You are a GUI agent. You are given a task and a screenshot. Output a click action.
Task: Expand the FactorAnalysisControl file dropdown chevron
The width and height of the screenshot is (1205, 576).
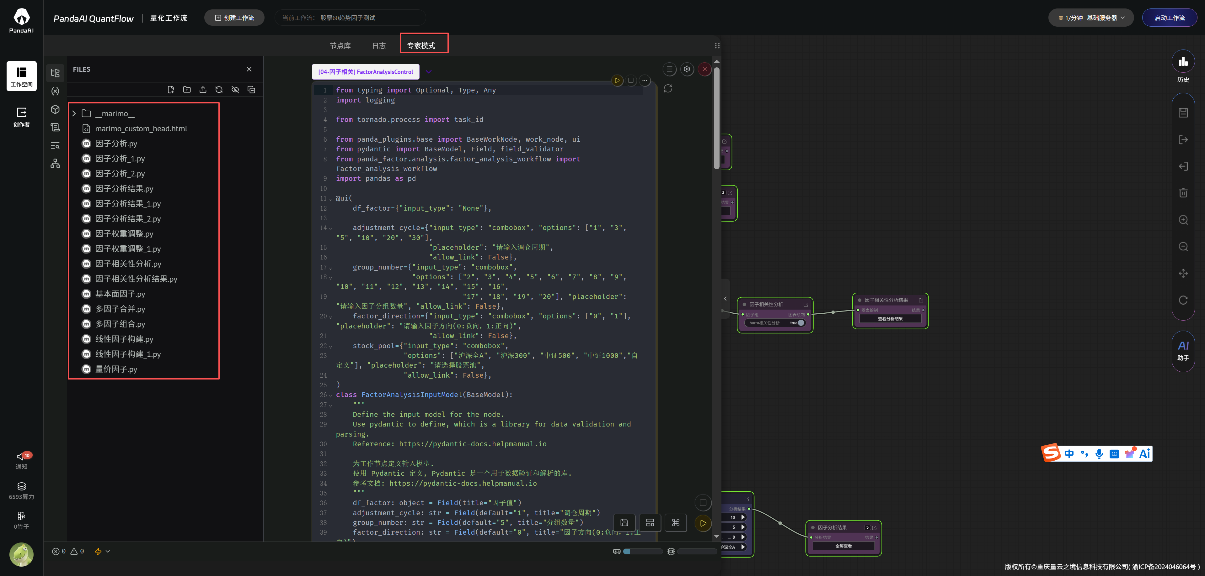428,71
